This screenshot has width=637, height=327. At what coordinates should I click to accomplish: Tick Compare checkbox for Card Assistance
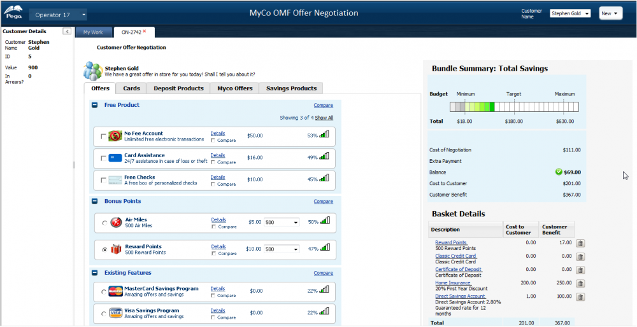point(213,162)
